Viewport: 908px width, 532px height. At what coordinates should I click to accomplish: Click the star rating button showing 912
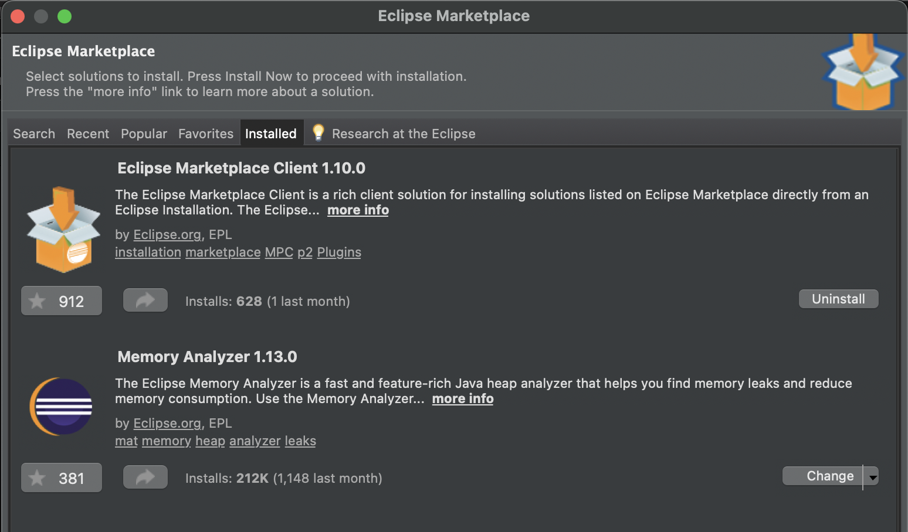point(61,301)
